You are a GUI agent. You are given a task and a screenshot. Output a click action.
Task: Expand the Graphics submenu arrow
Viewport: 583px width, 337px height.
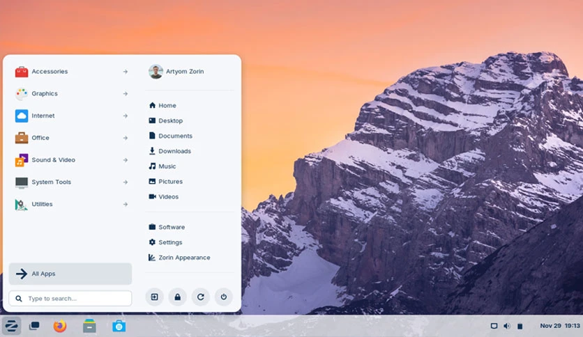click(126, 94)
